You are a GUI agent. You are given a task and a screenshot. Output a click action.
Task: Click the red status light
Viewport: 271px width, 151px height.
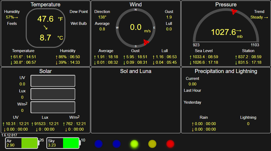click(x=170, y=144)
